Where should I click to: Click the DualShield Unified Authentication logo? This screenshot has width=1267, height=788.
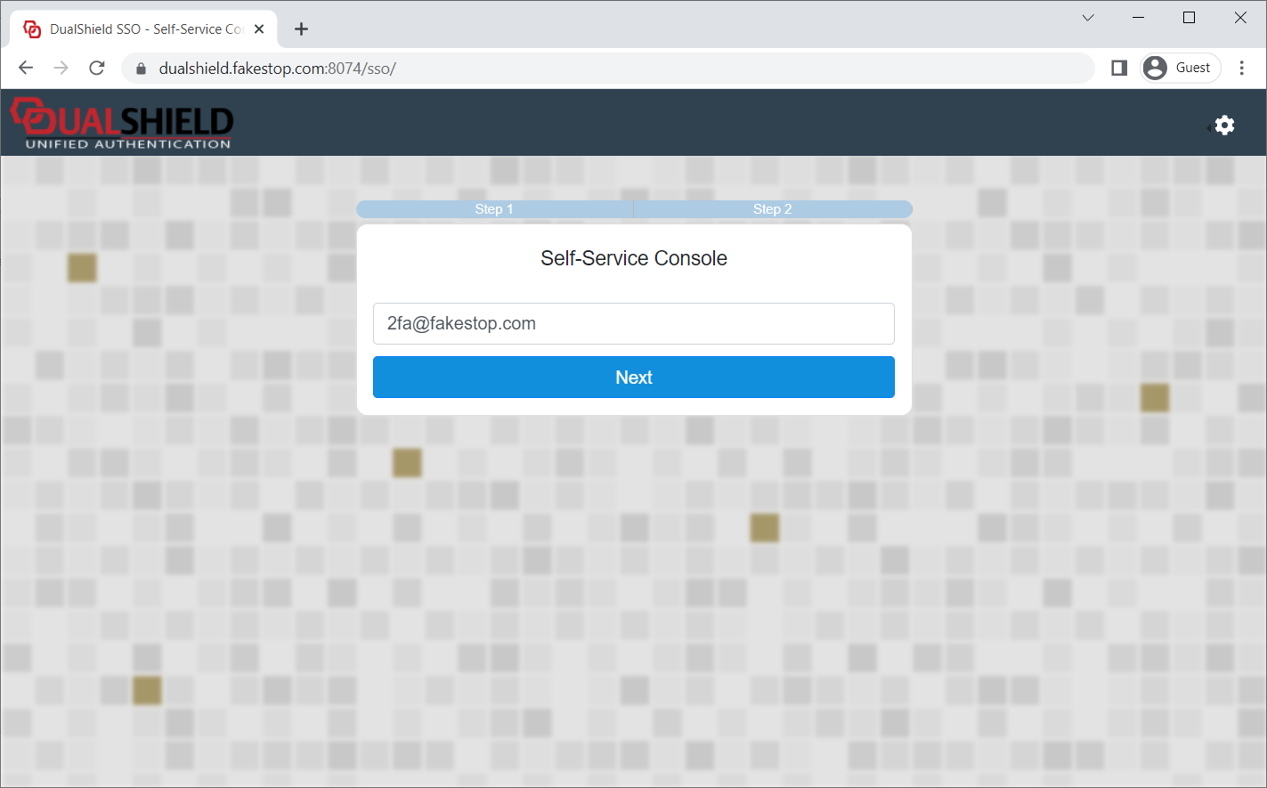[122, 124]
